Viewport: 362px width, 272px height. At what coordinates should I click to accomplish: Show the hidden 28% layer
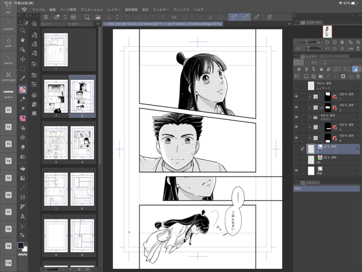tap(296, 160)
